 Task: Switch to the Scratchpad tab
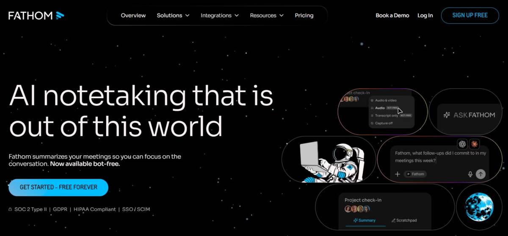[x=404, y=220]
